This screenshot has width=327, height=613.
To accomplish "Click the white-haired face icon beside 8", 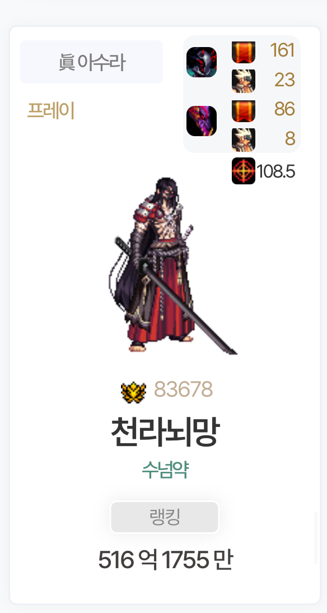I will pyautogui.click(x=244, y=140).
